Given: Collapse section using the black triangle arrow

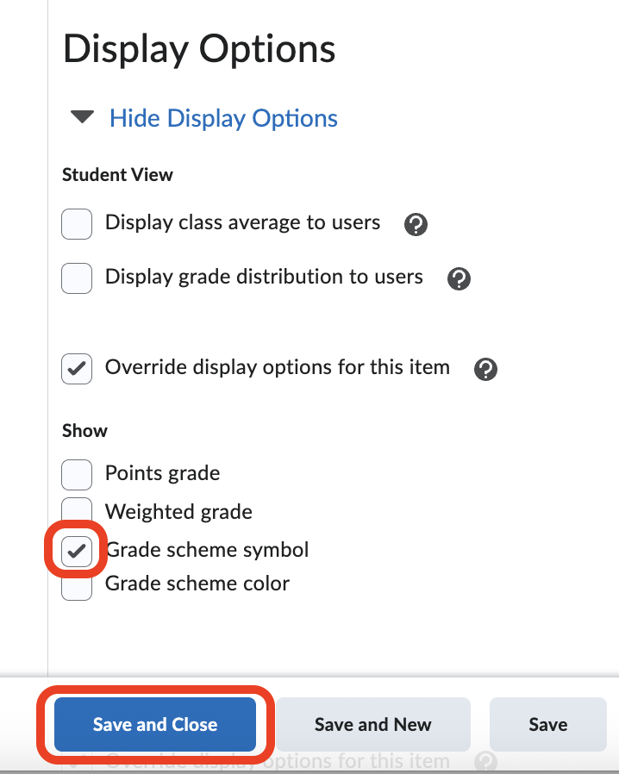Looking at the screenshot, I should pos(83,117).
